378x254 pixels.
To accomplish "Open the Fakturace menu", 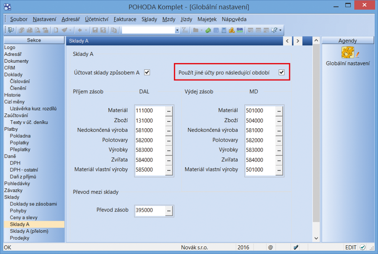I will 125,19.
